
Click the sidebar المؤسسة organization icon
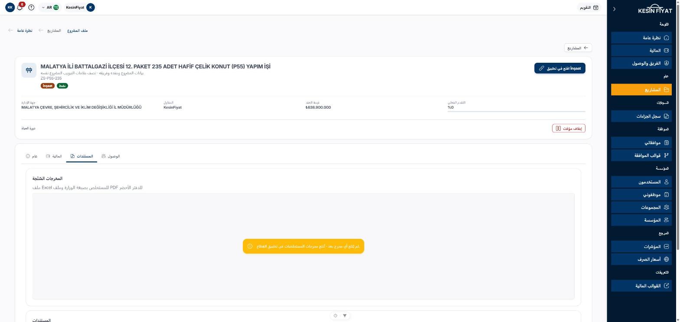pyautogui.click(x=667, y=220)
